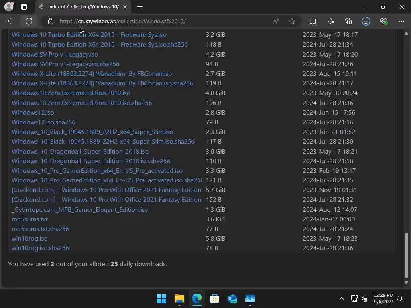Click the network tray icon
Viewport: 411px width, 308px height.
pos(354,298)
